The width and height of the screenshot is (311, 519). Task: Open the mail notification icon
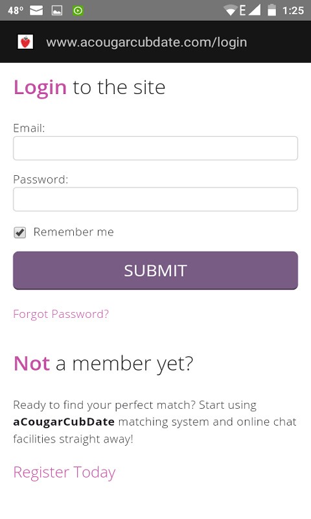[36, 10]
